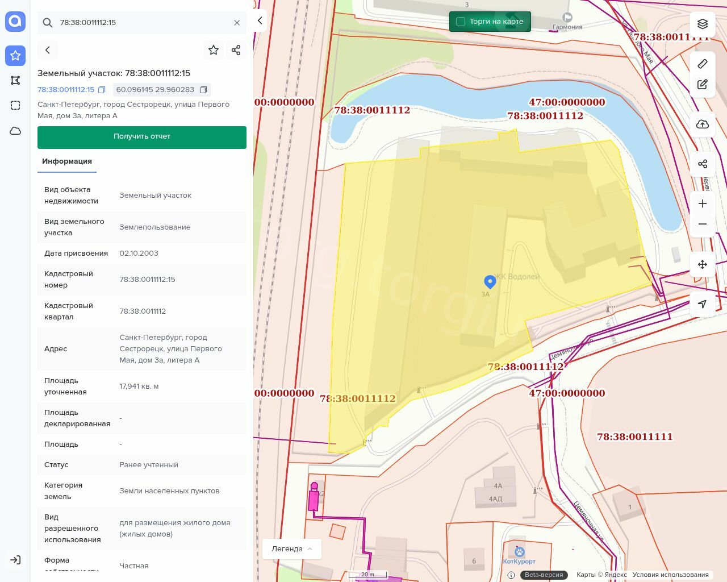Open the Условия использования link
This screenshot has height=582, width=727.
coord(670,575)
